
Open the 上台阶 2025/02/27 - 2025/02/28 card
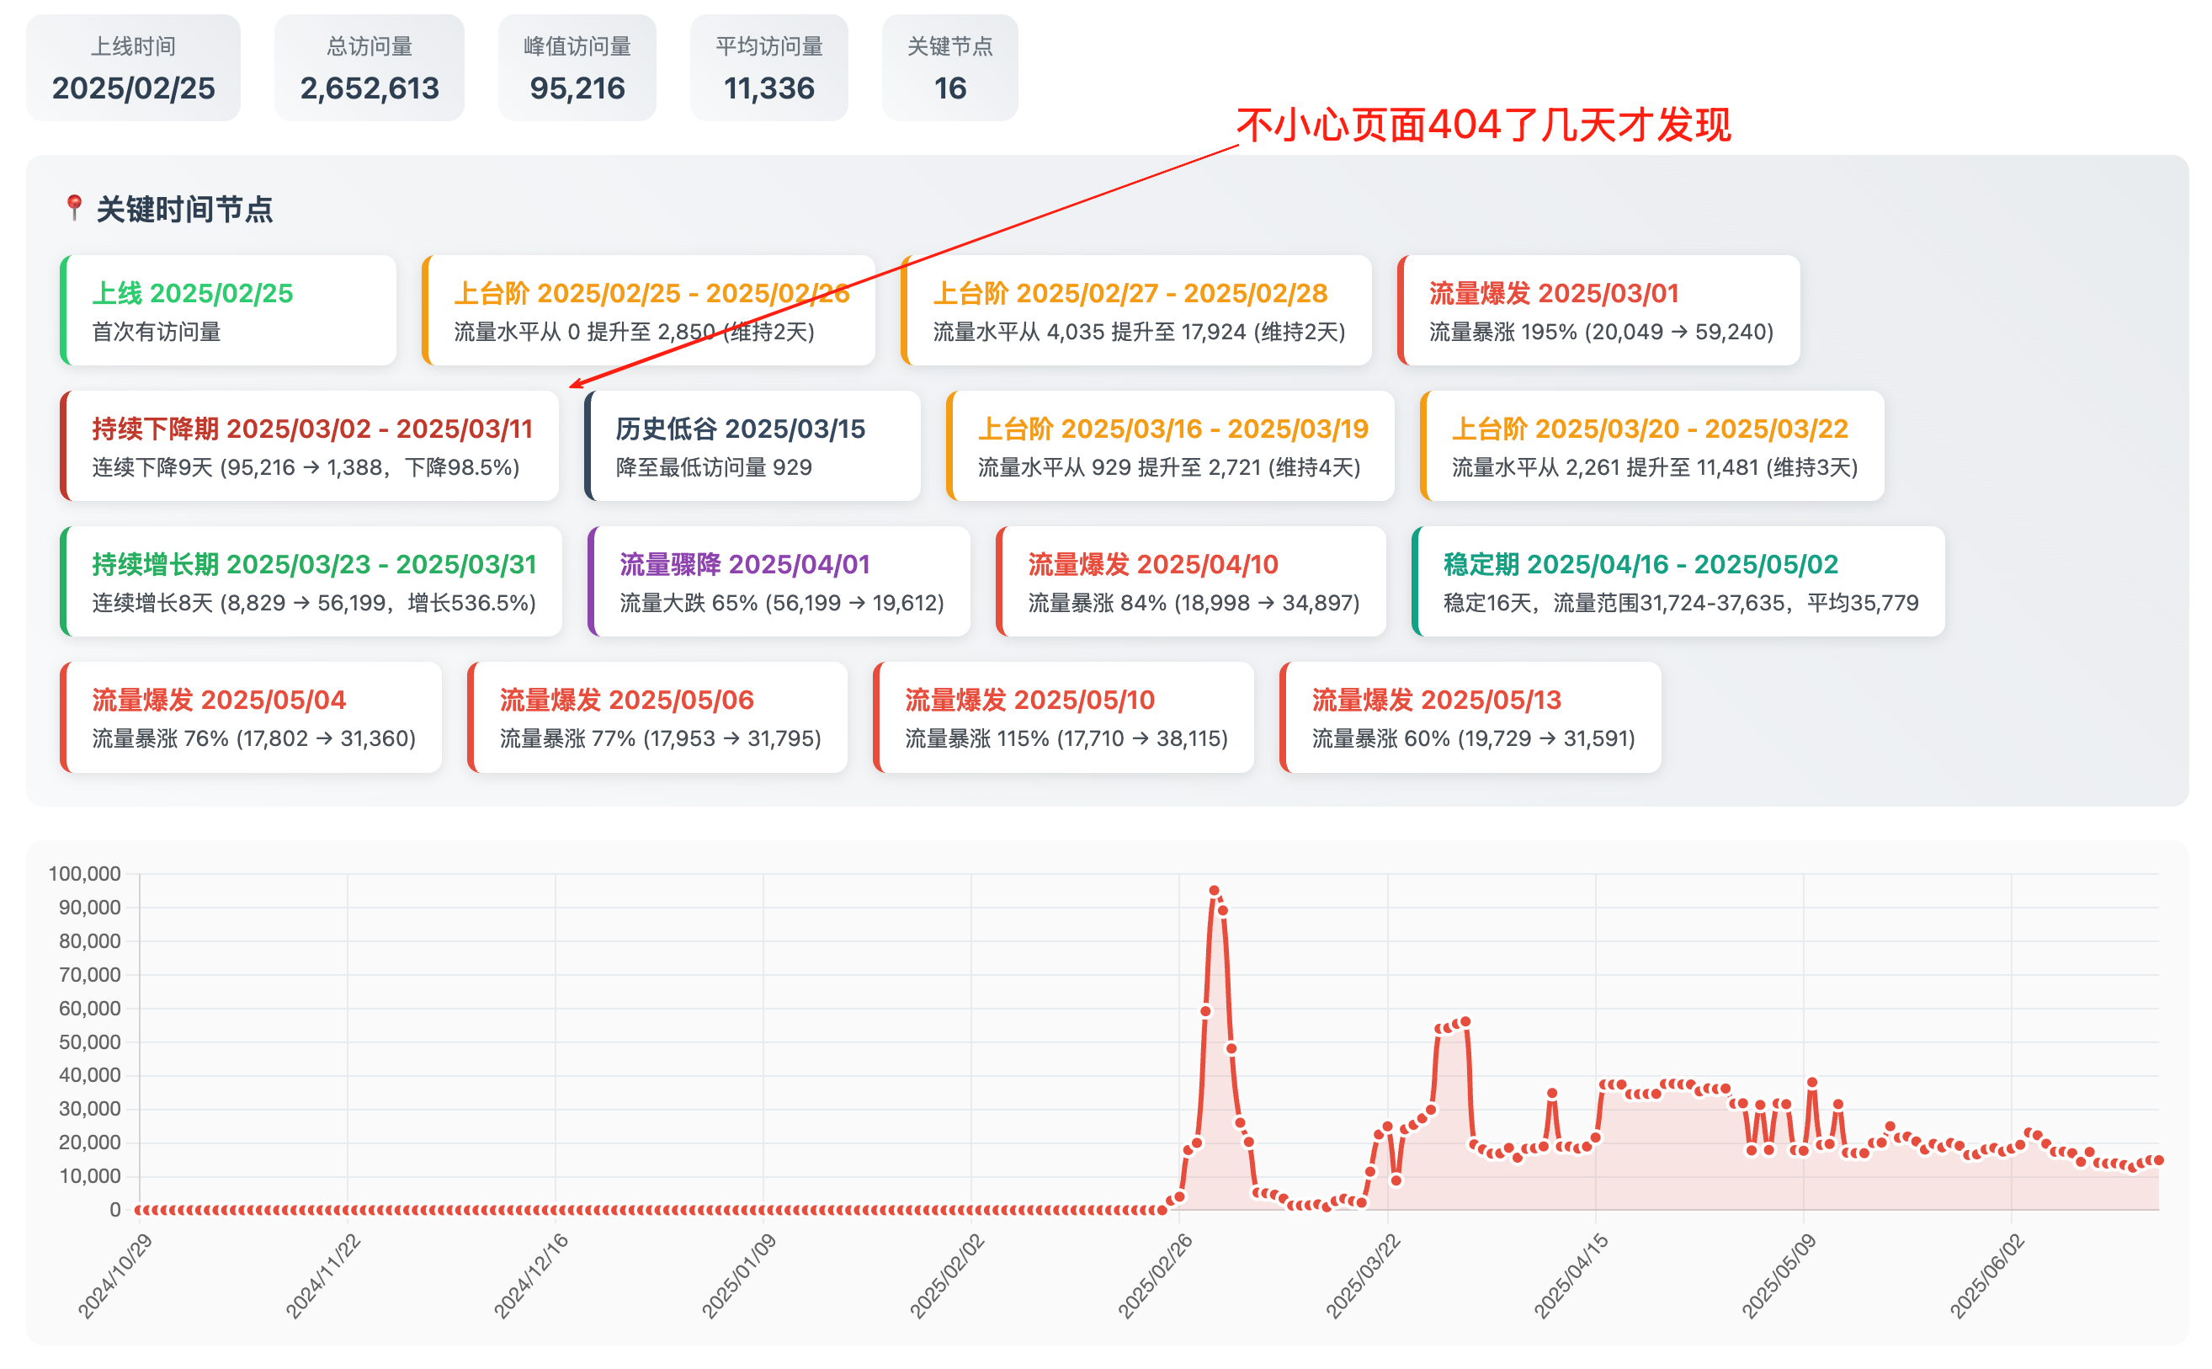(1137, 311)
